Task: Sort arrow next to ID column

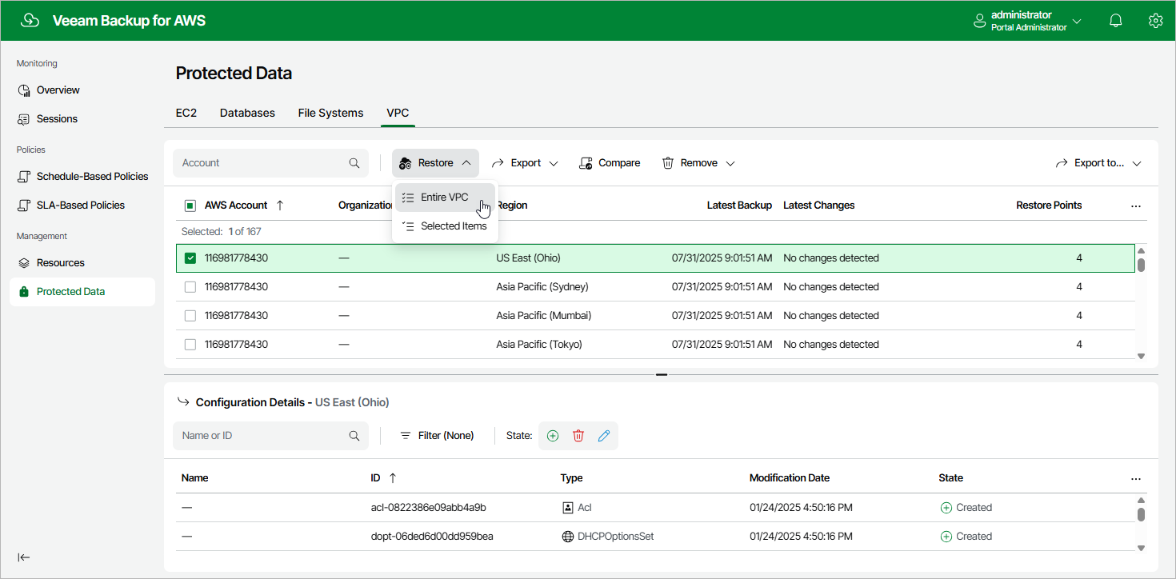Action: click(393, 478)
